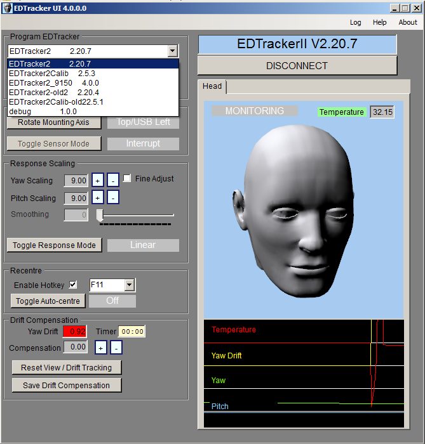Image resolution: width=425 pixels, height=444 pixels.
Task: Decrease drift Compensation with minus button
Action: point(116,348)
